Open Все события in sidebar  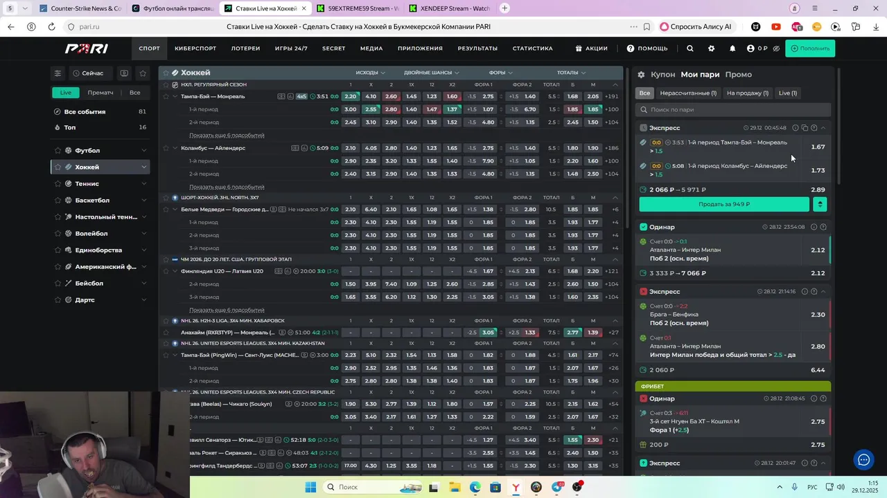coord(100,111)
